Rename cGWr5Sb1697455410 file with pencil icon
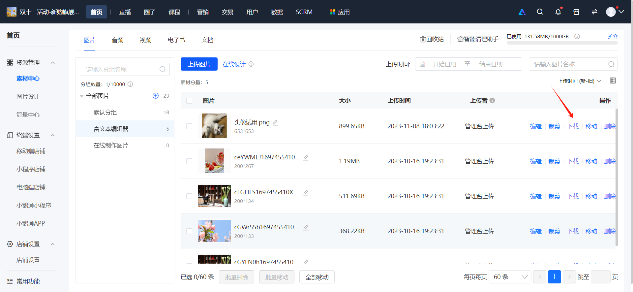Viewport: 633px width, 292px height. 306,228
